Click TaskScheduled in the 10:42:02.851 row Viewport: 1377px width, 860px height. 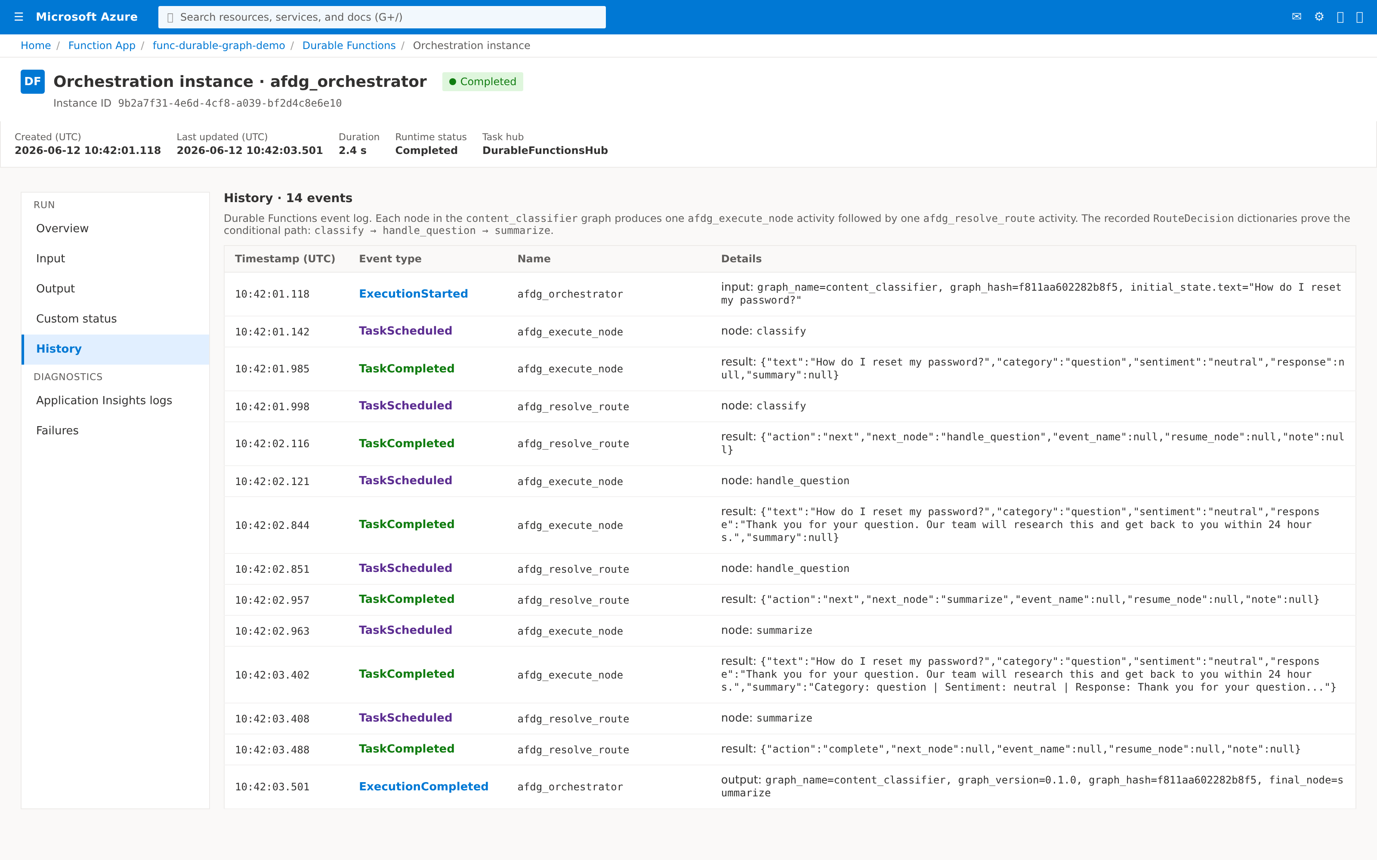[405, 568]
